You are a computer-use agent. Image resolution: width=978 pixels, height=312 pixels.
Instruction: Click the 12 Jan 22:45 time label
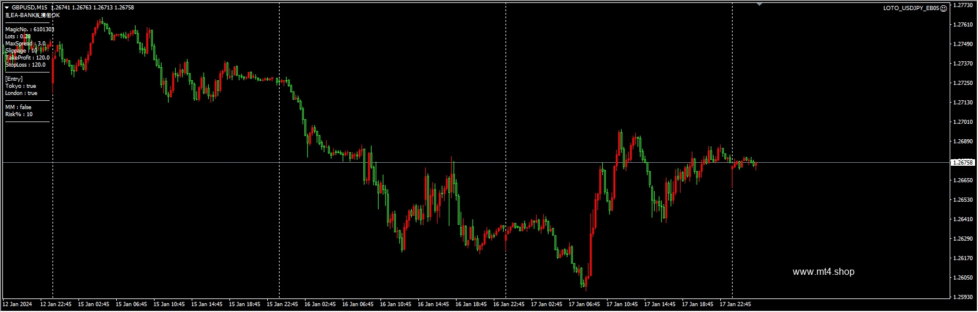[55, 305]
